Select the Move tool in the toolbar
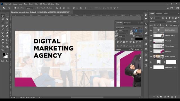The image size is (180, 101). (x=3, y=16)
